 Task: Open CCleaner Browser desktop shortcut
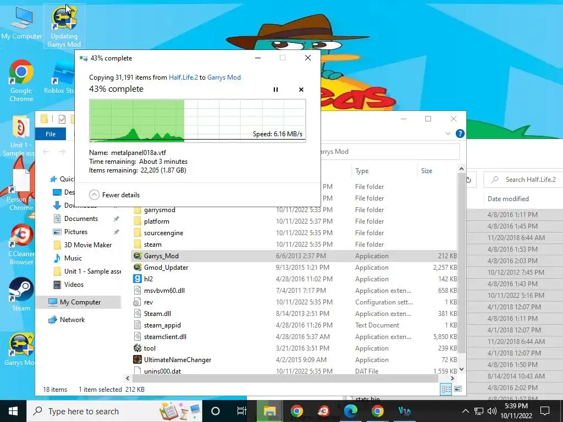[21, 245]
